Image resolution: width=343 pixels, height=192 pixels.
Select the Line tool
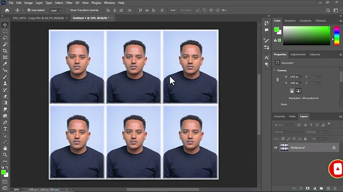tap(5, 142)
